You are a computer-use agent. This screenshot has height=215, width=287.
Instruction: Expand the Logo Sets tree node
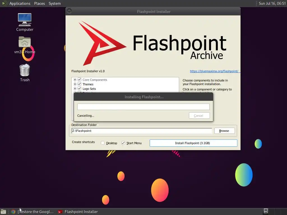(75, 89)
